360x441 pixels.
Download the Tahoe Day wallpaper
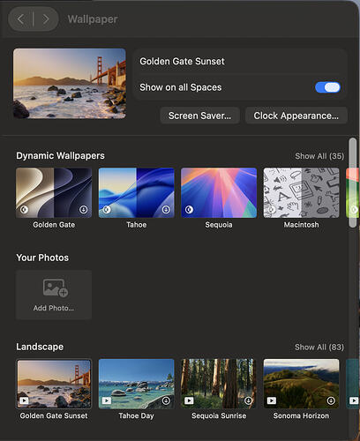[166, 400]
